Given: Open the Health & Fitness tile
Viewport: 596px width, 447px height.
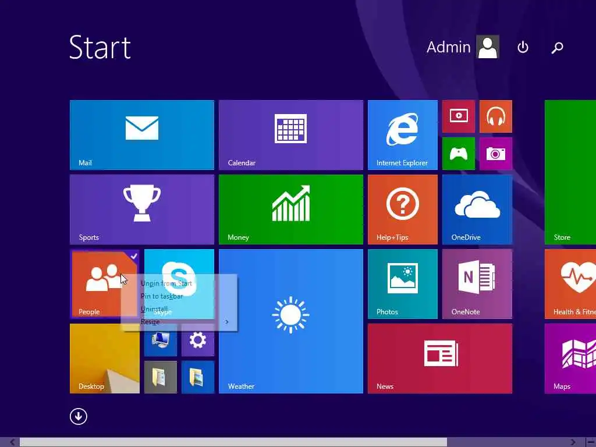Looking at the screenshot, I should pos(570,284).
